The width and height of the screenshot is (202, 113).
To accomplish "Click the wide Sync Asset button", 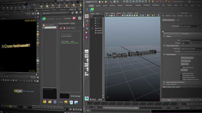I will tap(183, 34).
